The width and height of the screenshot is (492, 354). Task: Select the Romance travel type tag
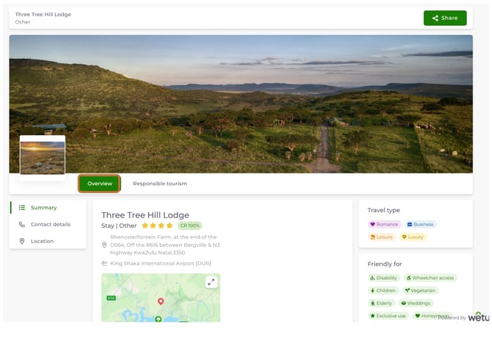[384, 225]
